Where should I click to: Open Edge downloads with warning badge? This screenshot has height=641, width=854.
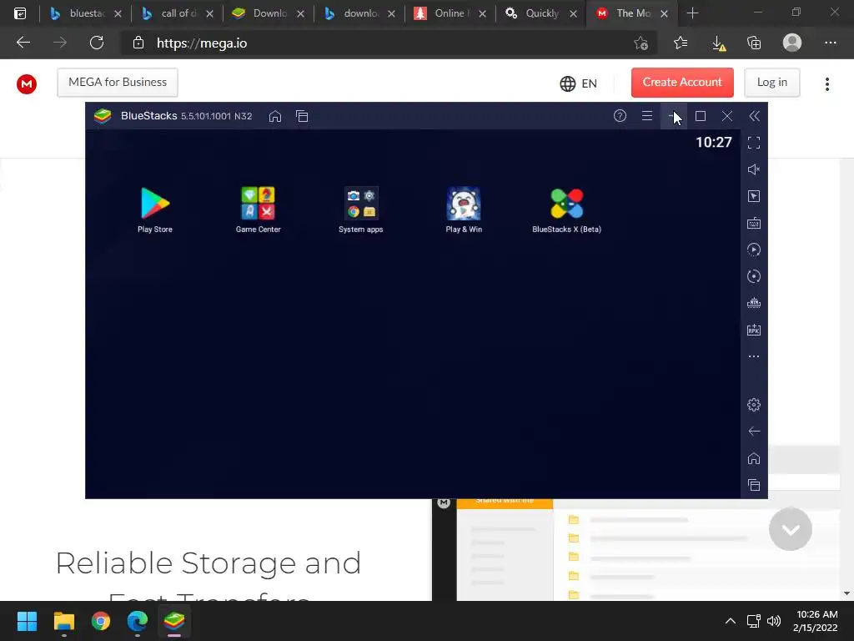[x=718, y=43]
